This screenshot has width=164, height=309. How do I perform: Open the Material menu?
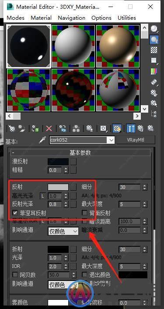pyautogui.click(x=41, y=18)
